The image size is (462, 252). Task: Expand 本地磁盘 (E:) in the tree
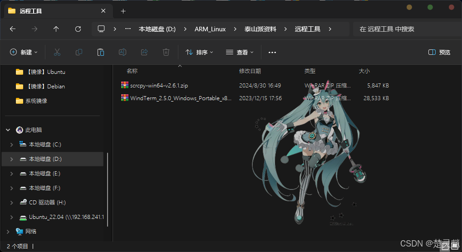(x=11, y=174)
